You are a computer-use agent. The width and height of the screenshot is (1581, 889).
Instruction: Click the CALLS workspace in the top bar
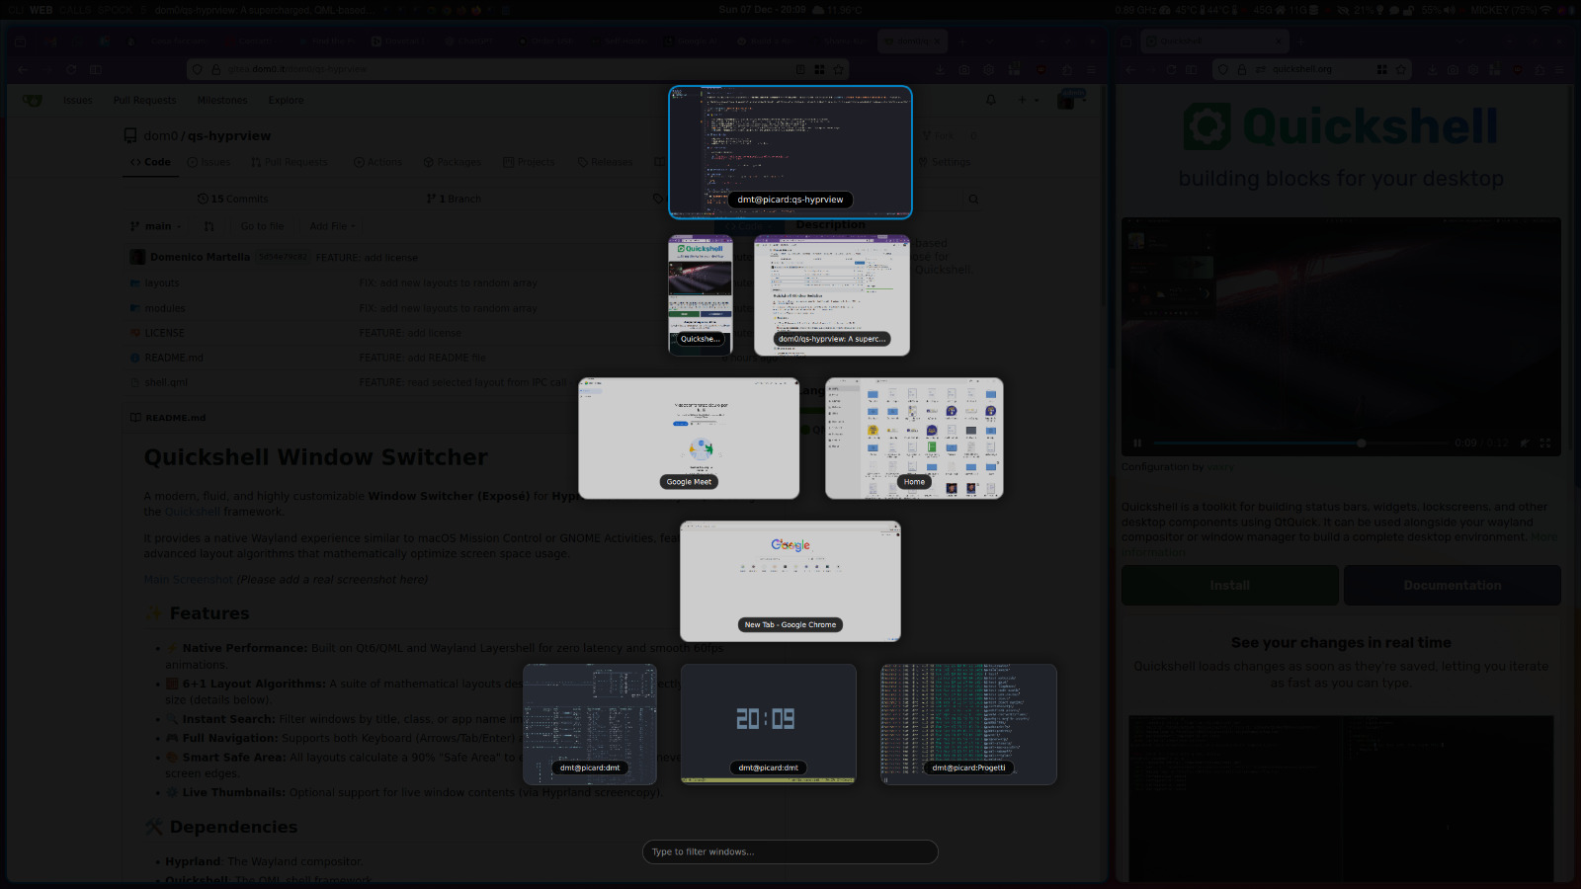[74, 10]
